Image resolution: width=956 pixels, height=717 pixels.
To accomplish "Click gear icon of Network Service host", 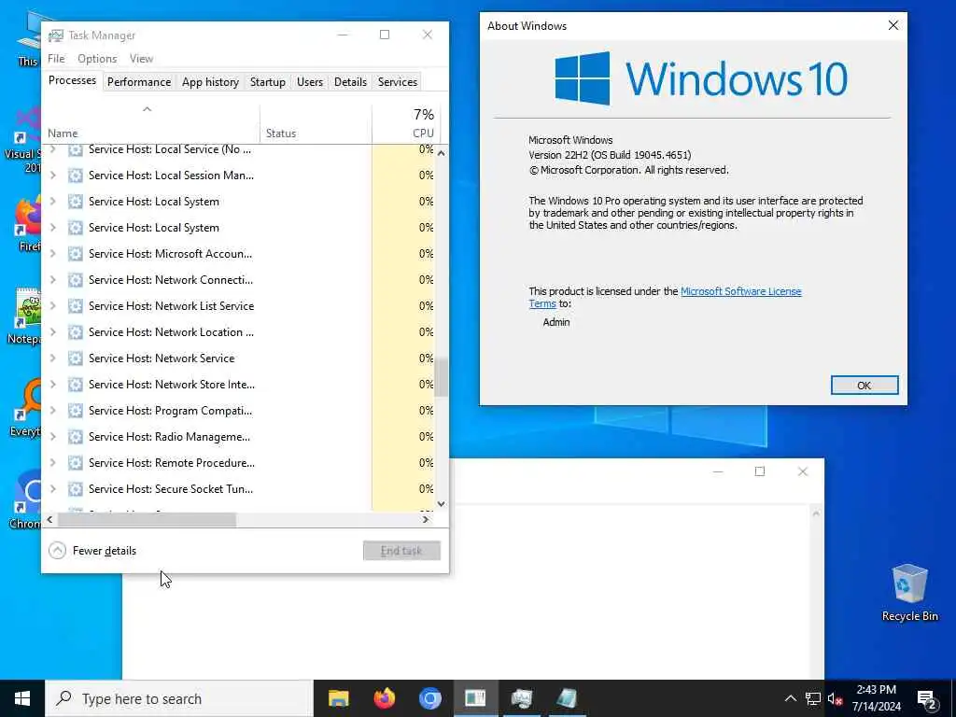I will (x=75, y=358).
